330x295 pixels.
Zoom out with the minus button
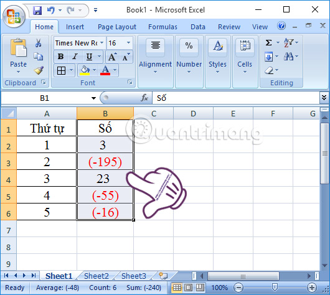tap(238, 288)
